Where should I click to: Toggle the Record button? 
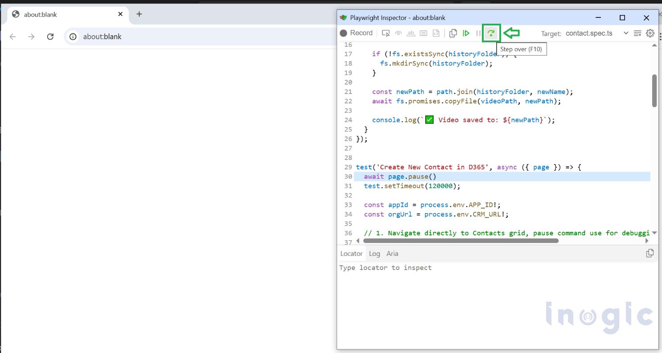tap(357, 33)
